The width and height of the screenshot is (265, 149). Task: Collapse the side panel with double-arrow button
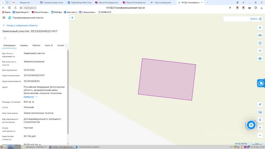(x=72, y=18)
